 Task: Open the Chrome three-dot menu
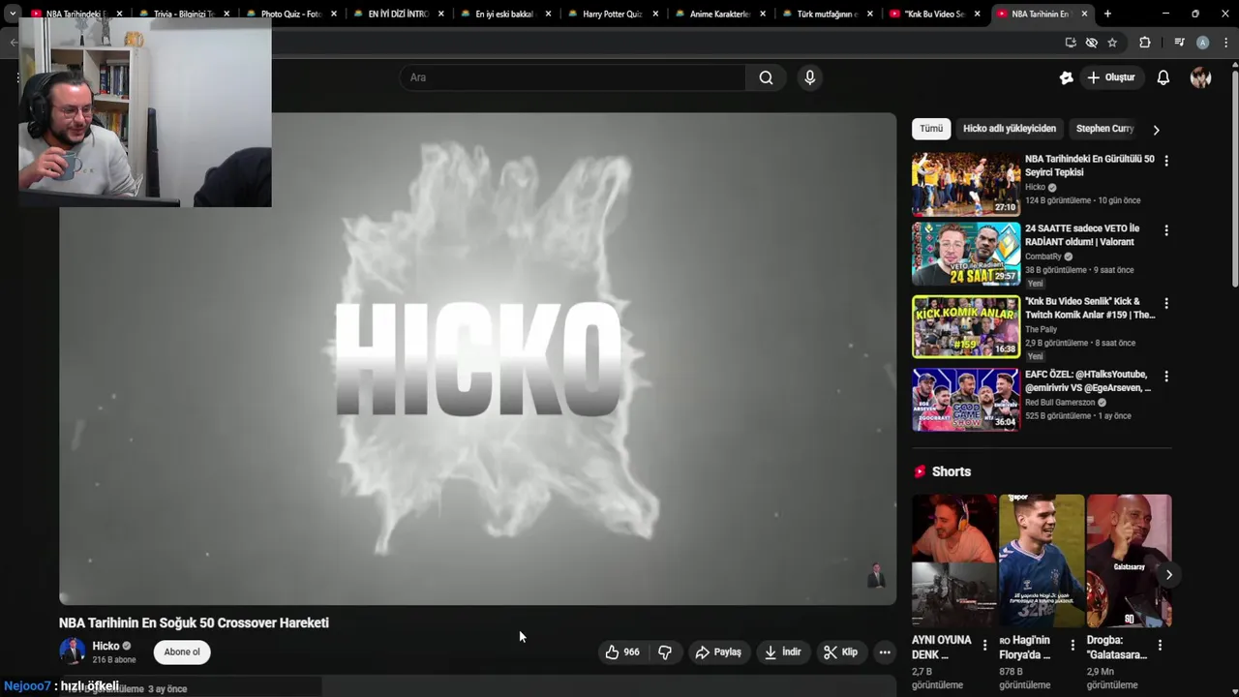tap(1224, 43)
